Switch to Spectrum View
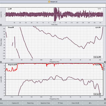 point(45,103)
